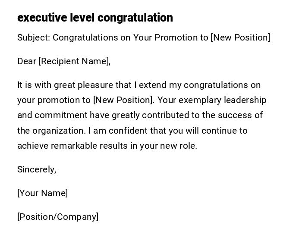Viewport: 302px width, 244px height.
Task: Click the 'Sincerely,' closing line
Action: pos(37,169)
